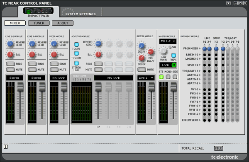Click the Reverb PRE DELAY knob
The image size is (249, 162).
coord(150,51)
